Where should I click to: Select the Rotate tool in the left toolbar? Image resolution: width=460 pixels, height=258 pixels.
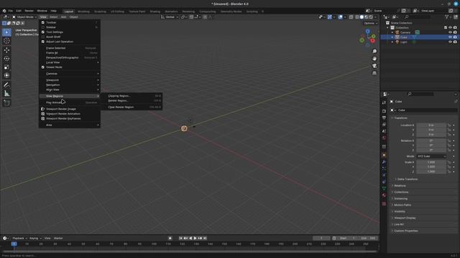coord(6,59)
